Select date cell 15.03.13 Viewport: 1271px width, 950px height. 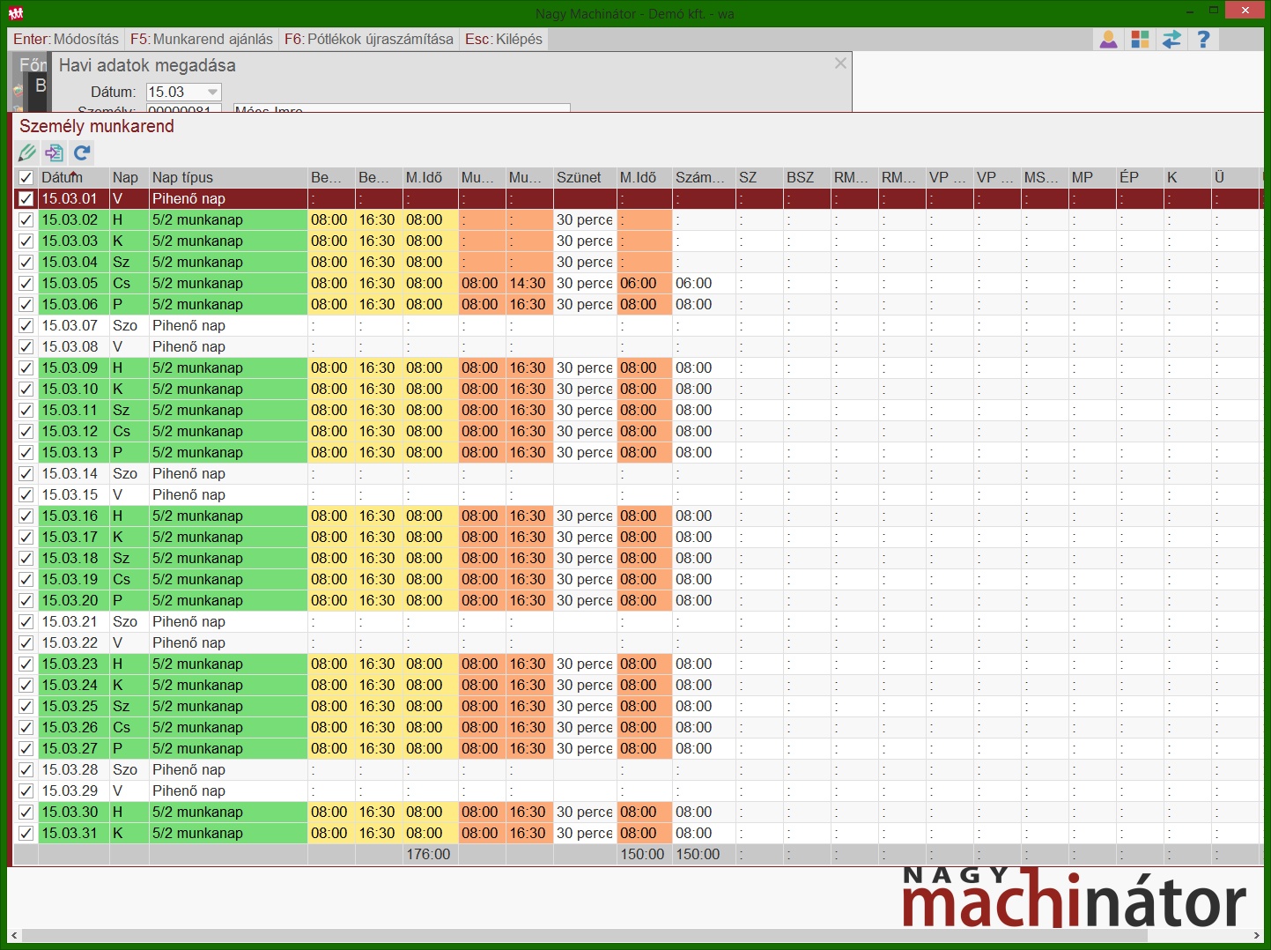click(x=74, y=452)
